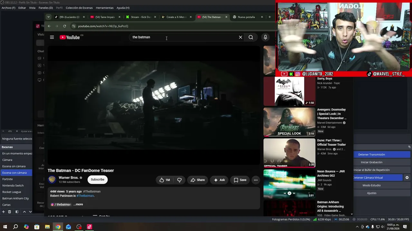412x231 pixels.
Task: Subscribe to Warner Bros. channel
Action: pos(98,179)
